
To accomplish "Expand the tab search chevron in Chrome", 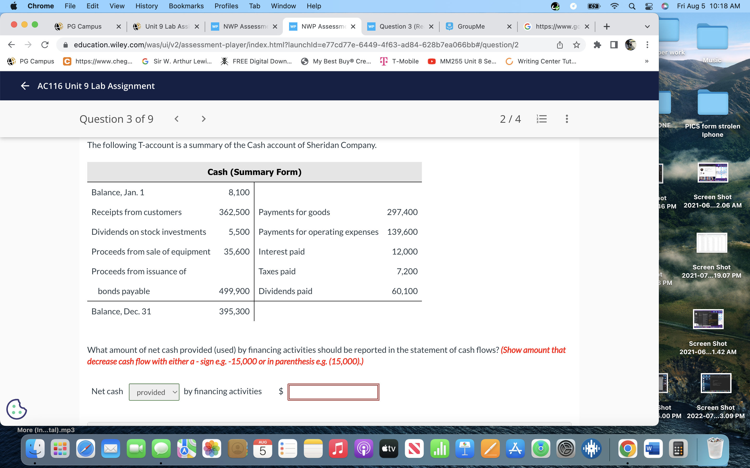I will 647,26.
